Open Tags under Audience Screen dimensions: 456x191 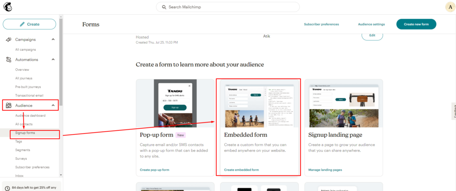pos(19,141)
